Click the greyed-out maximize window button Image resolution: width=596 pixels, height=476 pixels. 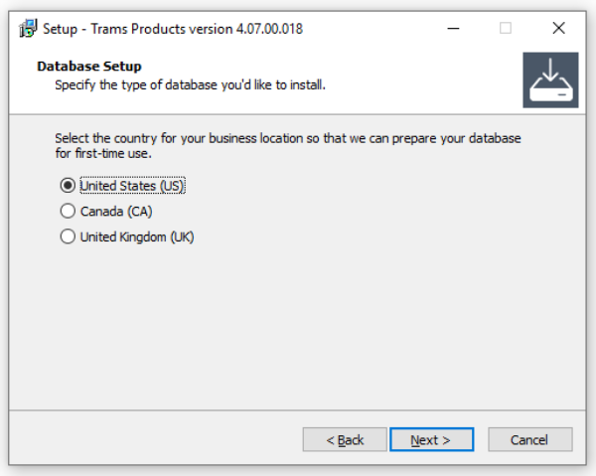(x=505, y=28)
